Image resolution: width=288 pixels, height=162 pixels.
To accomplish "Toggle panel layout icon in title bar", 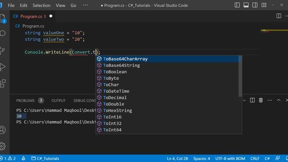I will click(x=246, y=5).
